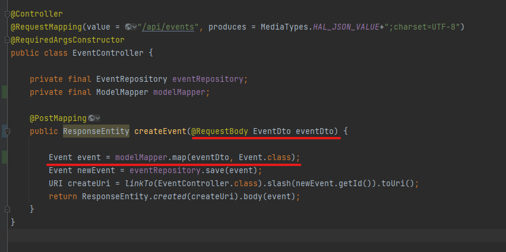Click the createEvent method name
Image resolution: width=506 pixels, height=252 pixels.
click(160, 132)
